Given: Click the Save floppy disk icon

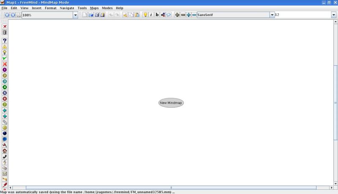Looking at the screenshot, I should (97, 15).
